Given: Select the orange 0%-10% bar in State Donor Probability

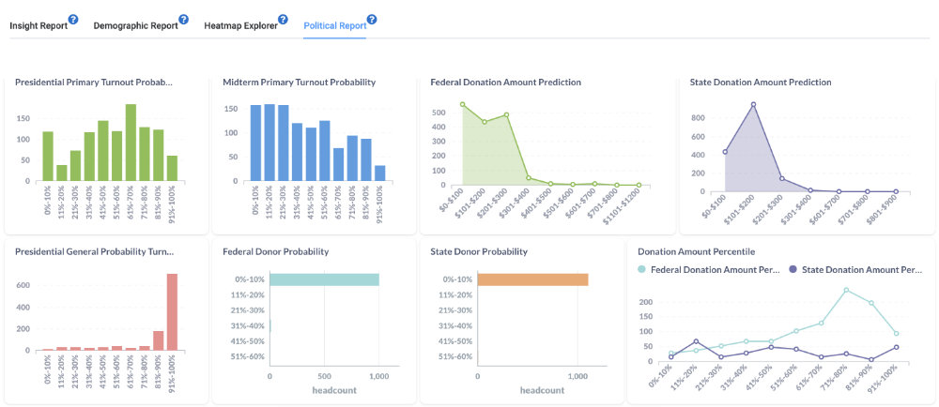Looking at the screenshot, I should coord(532,279).
